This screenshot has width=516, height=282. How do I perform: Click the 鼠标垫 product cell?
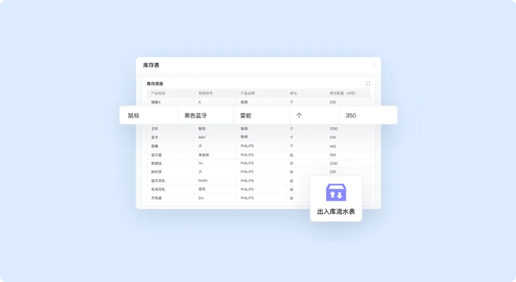(156, 172)
